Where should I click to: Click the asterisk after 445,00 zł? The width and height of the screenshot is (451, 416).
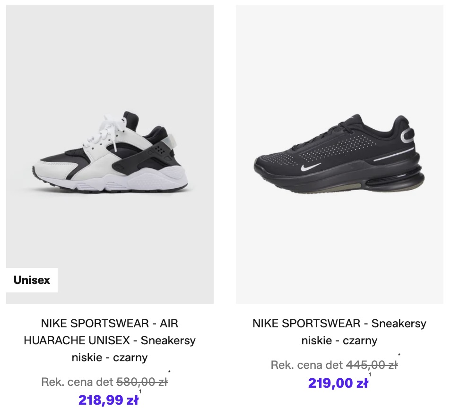tap(399, 356)
